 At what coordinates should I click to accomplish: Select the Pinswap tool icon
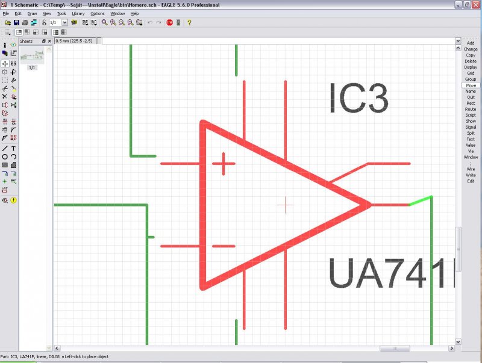[5, 105]
